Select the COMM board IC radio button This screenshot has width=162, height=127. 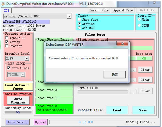point(139,25)
